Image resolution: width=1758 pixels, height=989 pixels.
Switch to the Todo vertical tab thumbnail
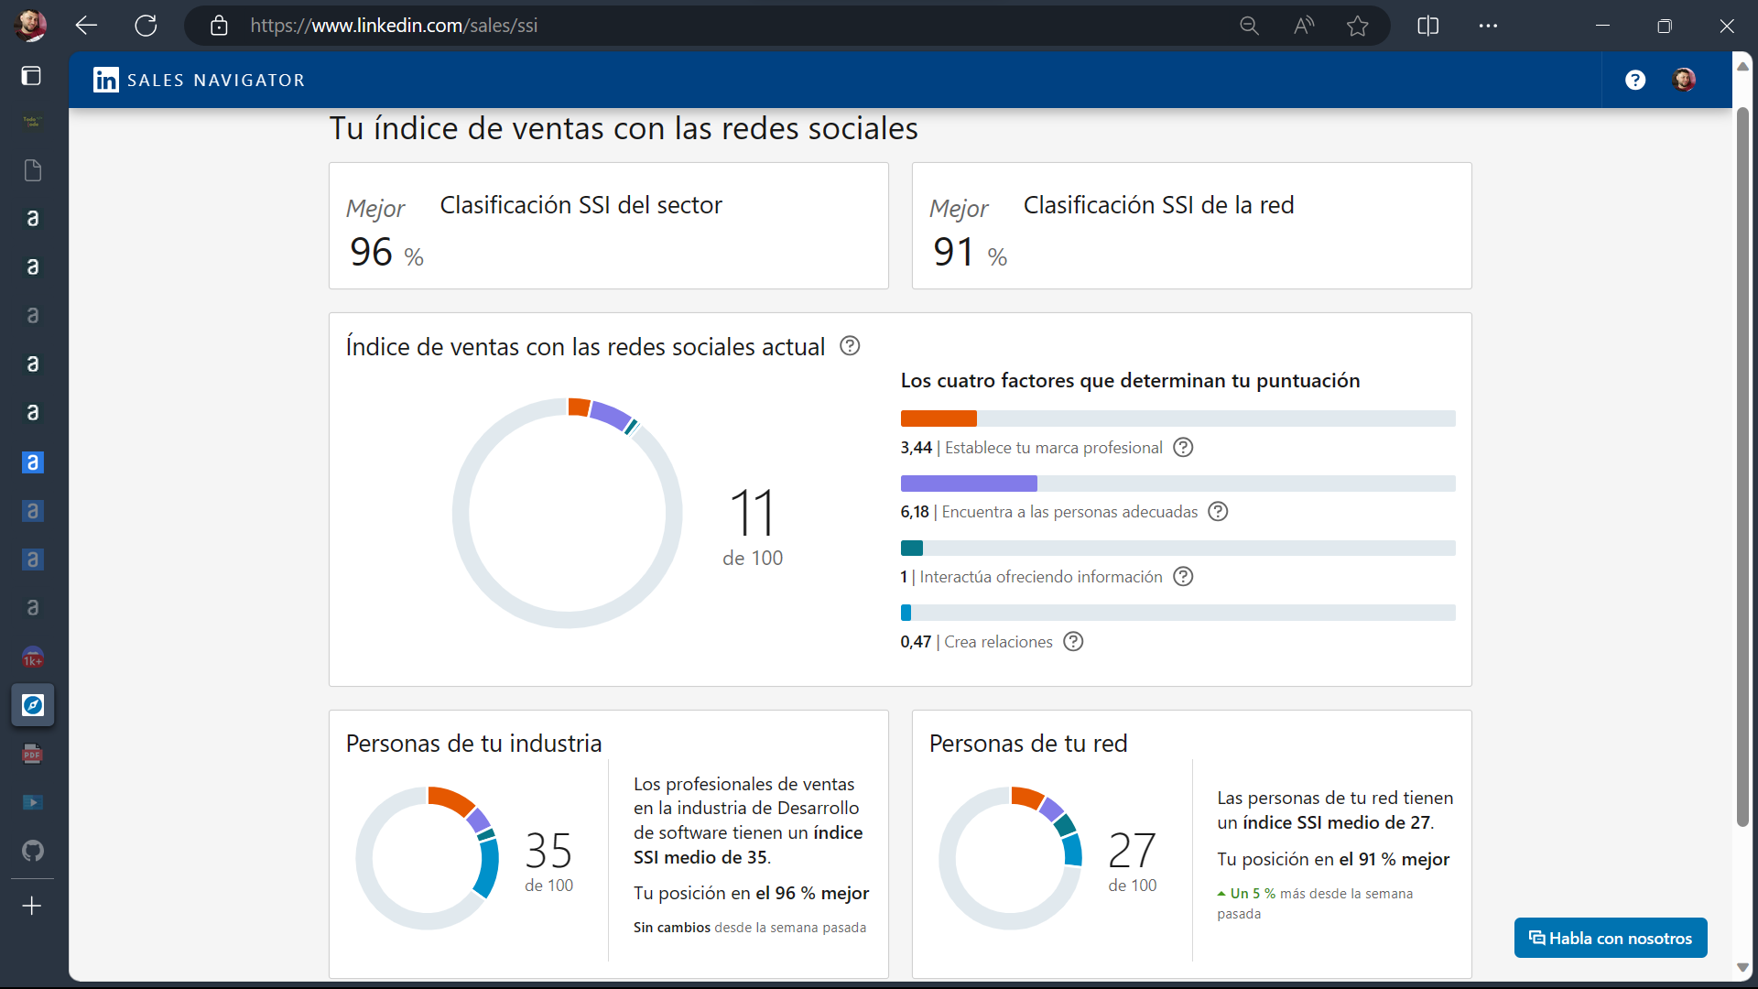click(x=33, y=122)
